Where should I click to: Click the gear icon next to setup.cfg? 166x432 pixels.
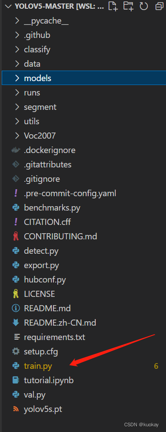(16, 351)
